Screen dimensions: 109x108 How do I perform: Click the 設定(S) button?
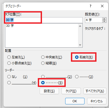[x=49, y=91]
